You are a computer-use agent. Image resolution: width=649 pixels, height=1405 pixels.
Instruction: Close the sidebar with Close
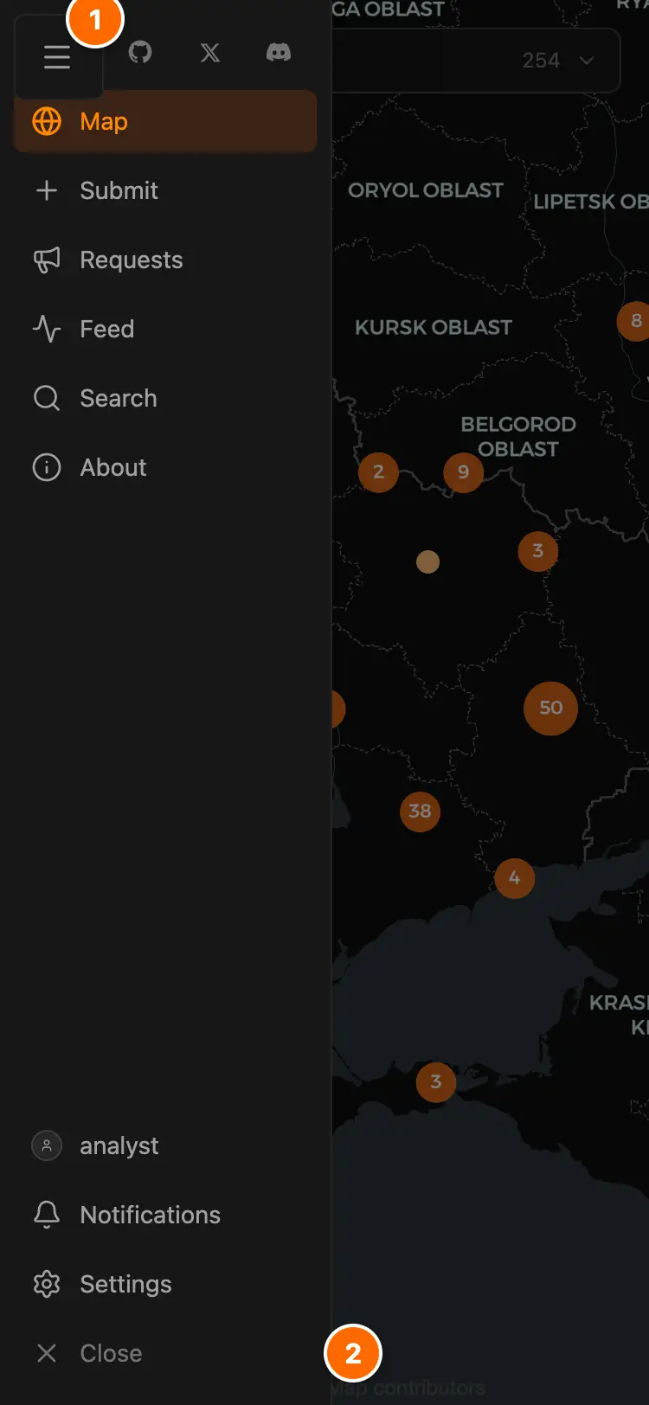click(x=165, y=1353)
